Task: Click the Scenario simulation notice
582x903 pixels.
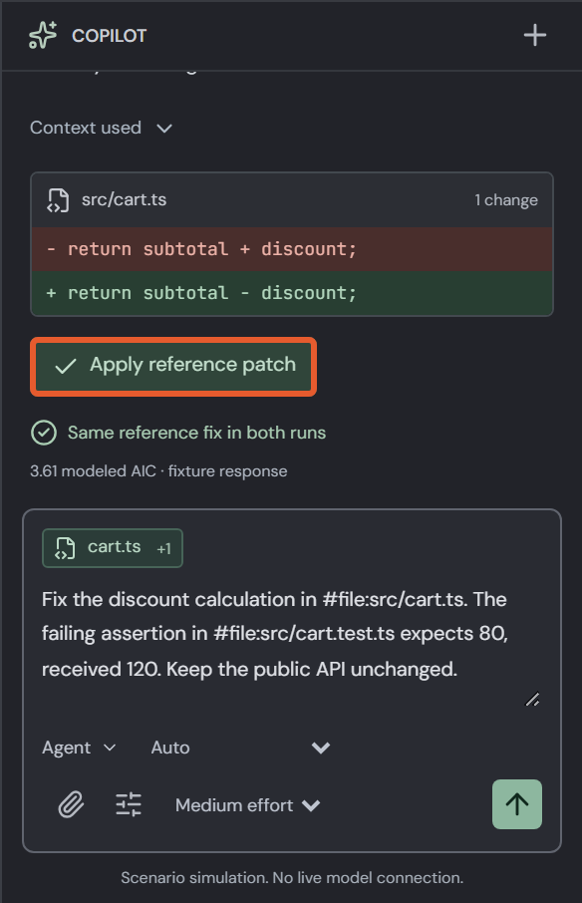Action: coord(292,878)
